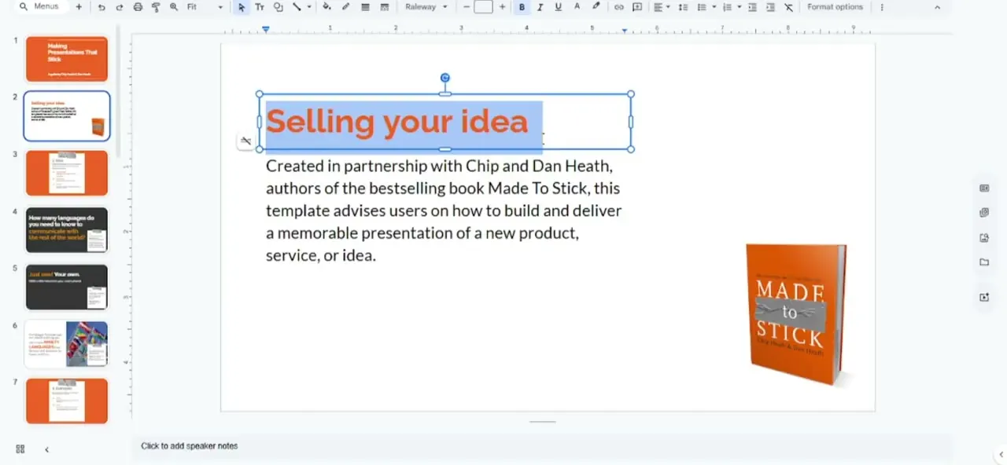Open the fill color bucket

click(327, 7)
